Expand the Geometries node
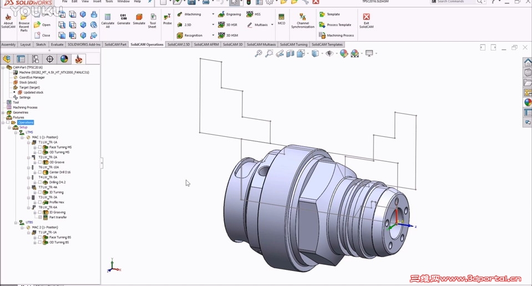 click(x=3, y=113)
